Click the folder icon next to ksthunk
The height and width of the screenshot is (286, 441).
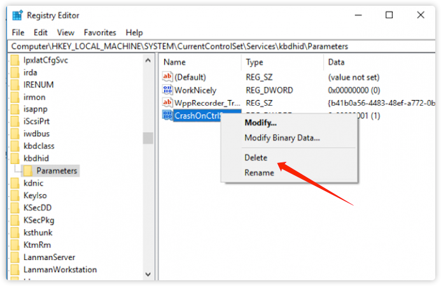tap(15, 232)
